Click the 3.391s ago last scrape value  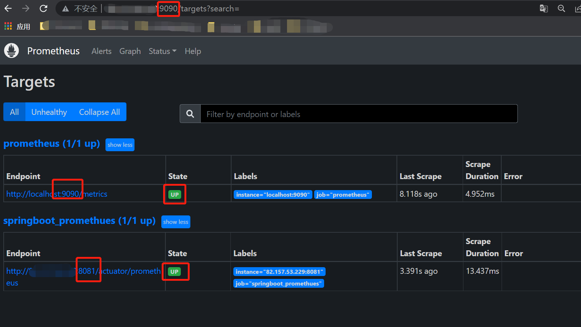(x=419, y=271)
